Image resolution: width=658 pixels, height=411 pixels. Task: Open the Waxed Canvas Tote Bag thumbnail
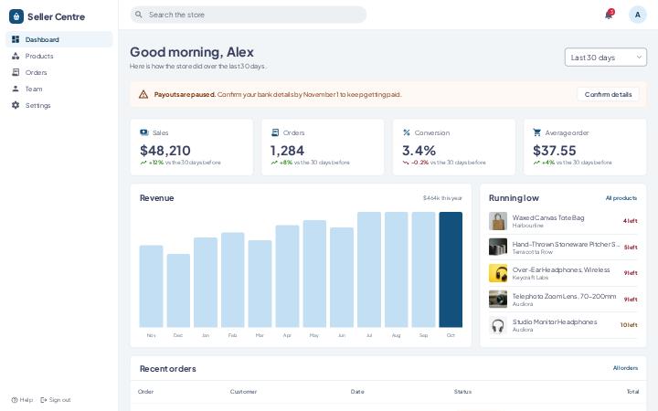tap(498, 221)
